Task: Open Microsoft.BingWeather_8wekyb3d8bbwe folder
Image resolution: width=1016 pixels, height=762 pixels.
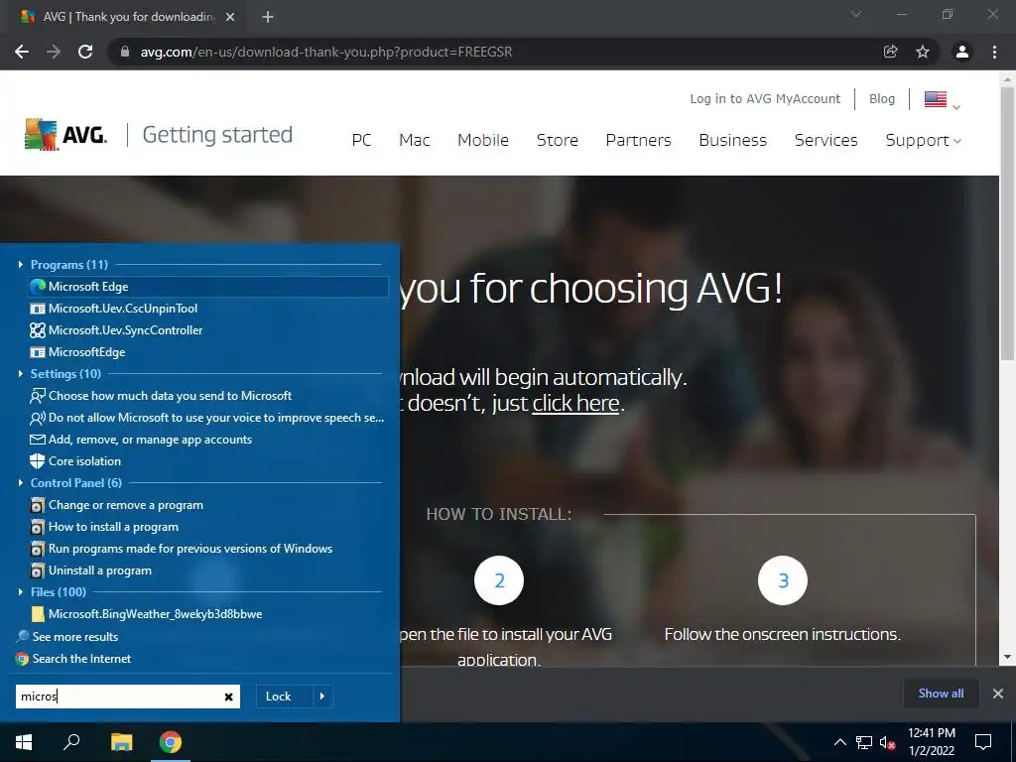Action: (x=147, y=614)
